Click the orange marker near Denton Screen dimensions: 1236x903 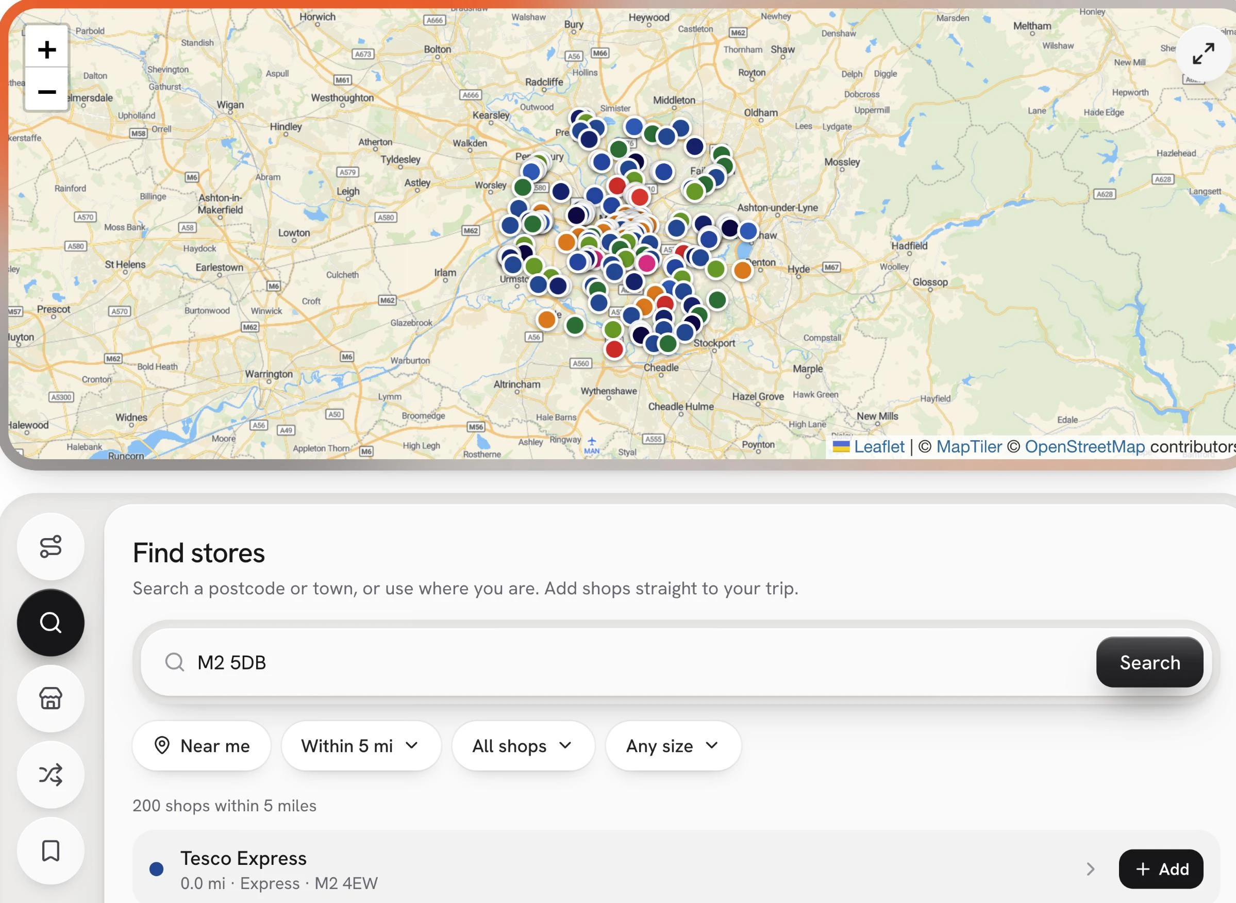click(742, 270)
